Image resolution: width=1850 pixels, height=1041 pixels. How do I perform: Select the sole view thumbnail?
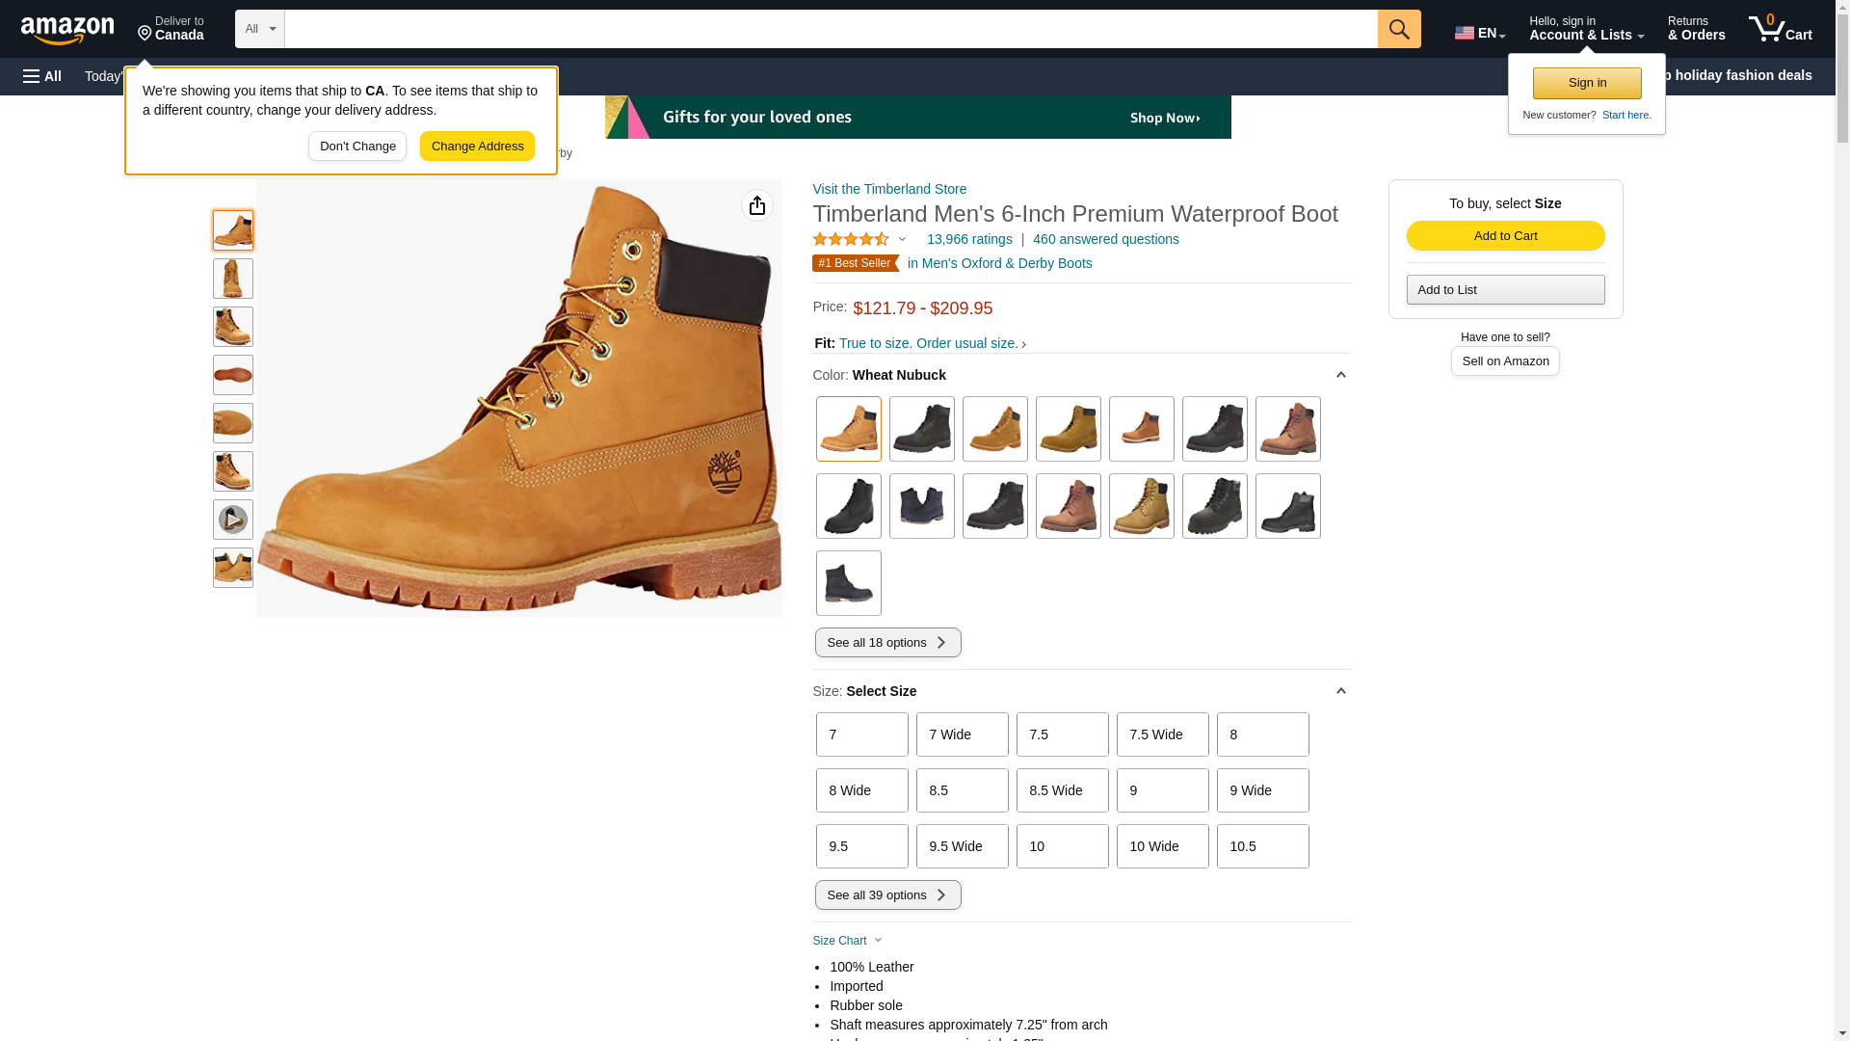coord(232,375)
